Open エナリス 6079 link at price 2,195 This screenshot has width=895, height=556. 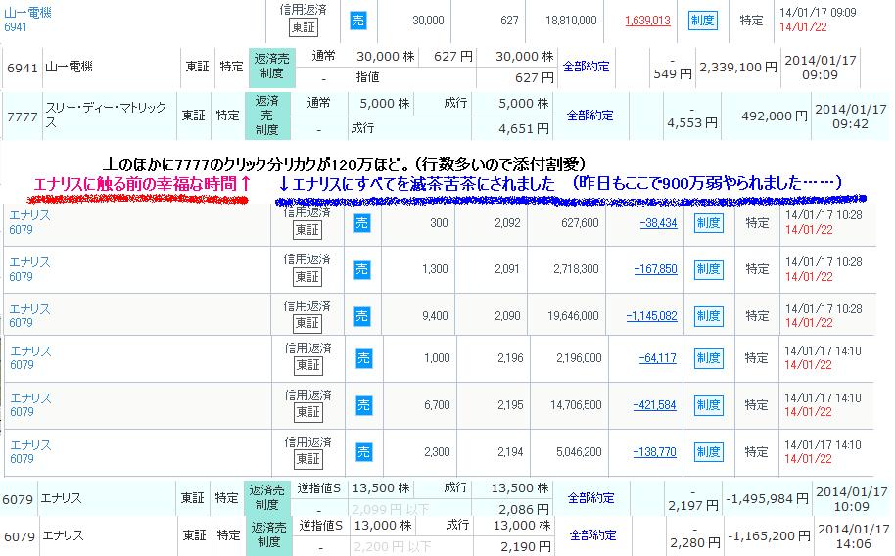tap(30, 404)
